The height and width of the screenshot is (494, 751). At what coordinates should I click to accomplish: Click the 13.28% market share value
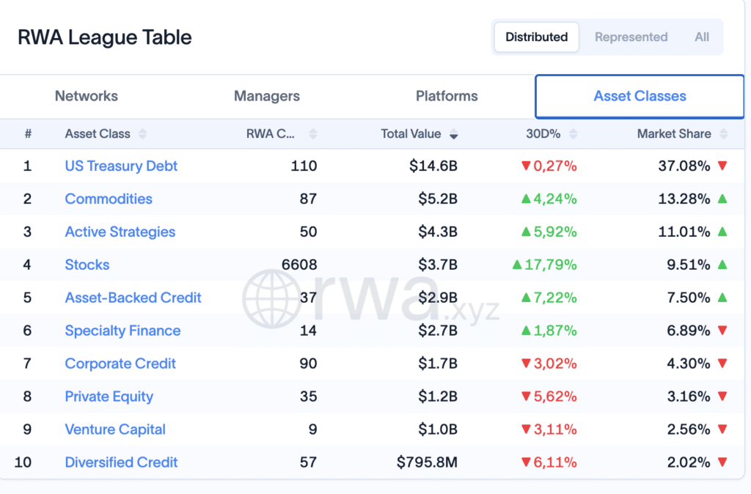[x=684, y=199]
